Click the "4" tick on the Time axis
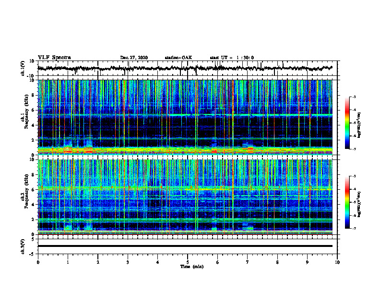This screenshot has height=294, width=380. click(158, 262)
